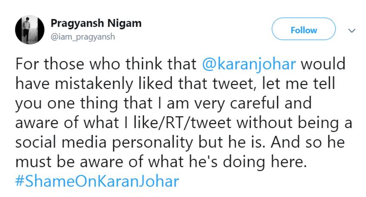Click the @iam_pragyansh handle
This screenshot has height=197, width=366.
(x=83, y=37)
